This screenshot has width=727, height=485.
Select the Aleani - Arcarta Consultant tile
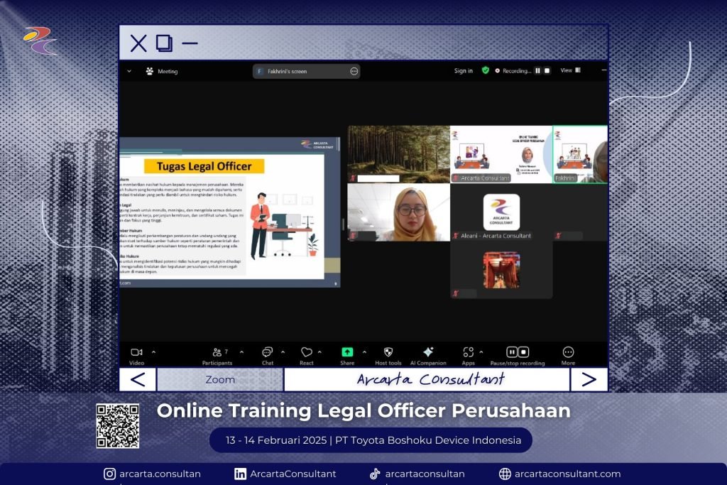pyautogui.click(x=501, y=212)
